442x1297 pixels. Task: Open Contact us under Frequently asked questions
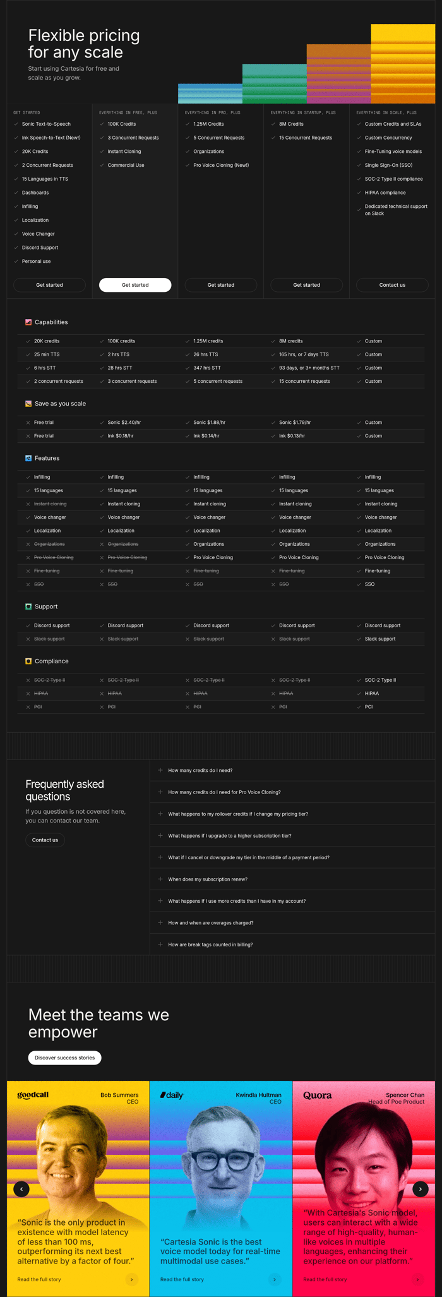[45, 840]
